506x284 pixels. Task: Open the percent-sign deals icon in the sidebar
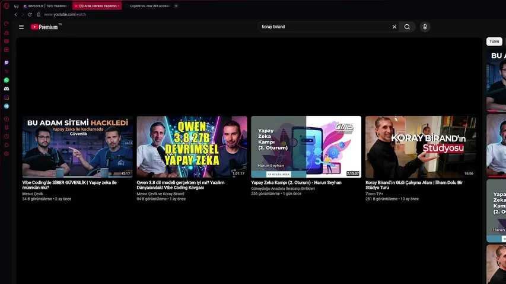pyautogui.click(x=7, y=71)
